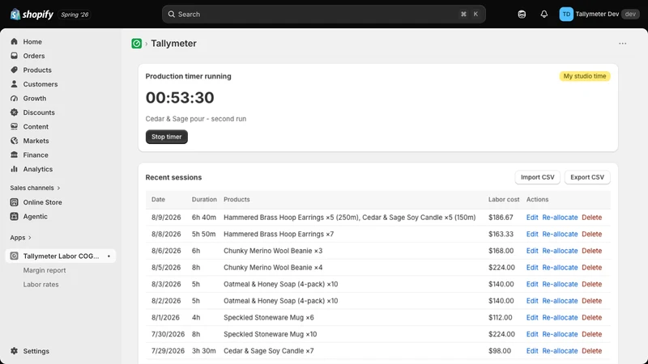Click the Agentic channel icon

14,216
